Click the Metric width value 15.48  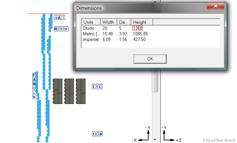coord(108,34)
